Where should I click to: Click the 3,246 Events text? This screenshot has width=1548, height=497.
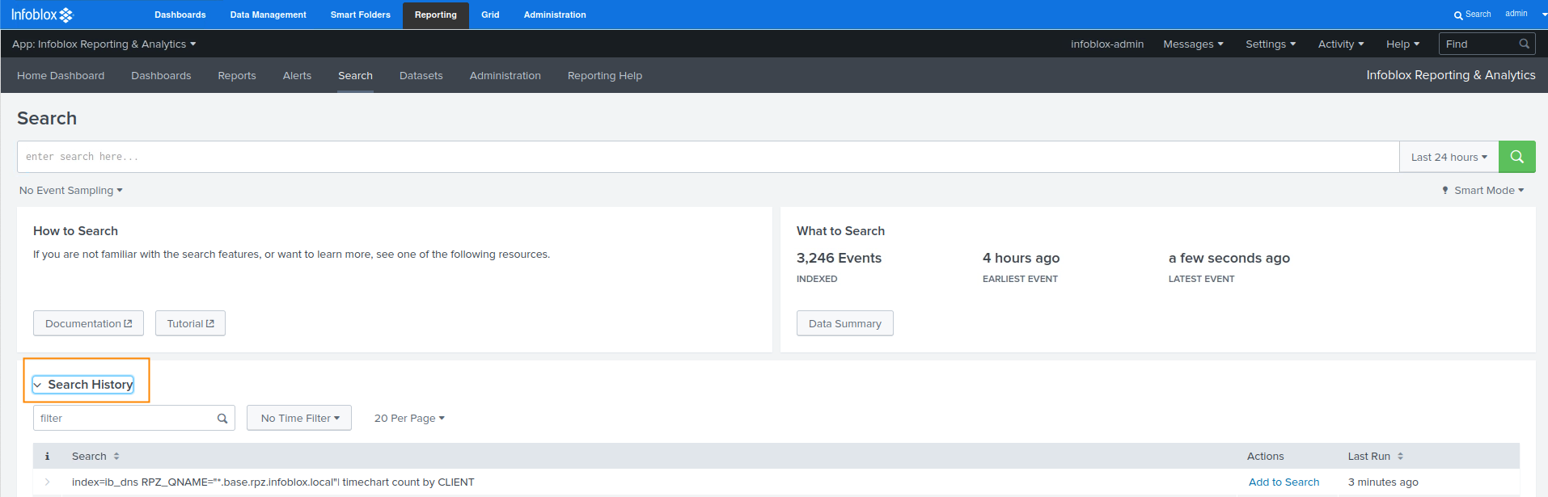click(839, 258)
